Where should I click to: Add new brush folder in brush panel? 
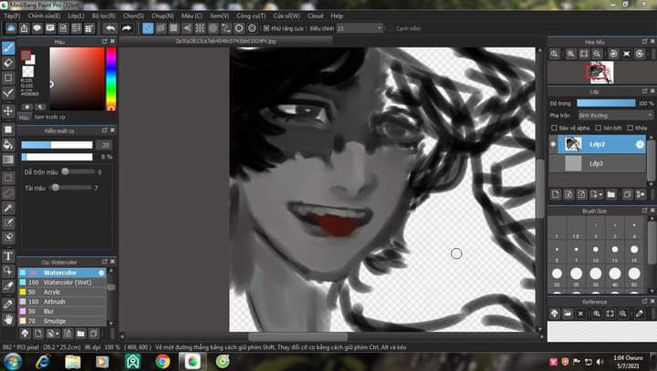point(81,334)
